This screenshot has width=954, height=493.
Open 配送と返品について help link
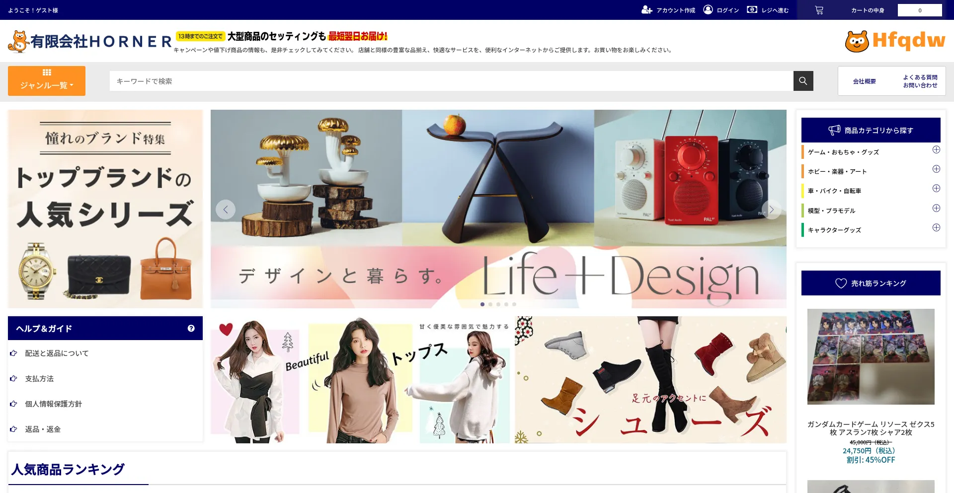pos(57,353)
